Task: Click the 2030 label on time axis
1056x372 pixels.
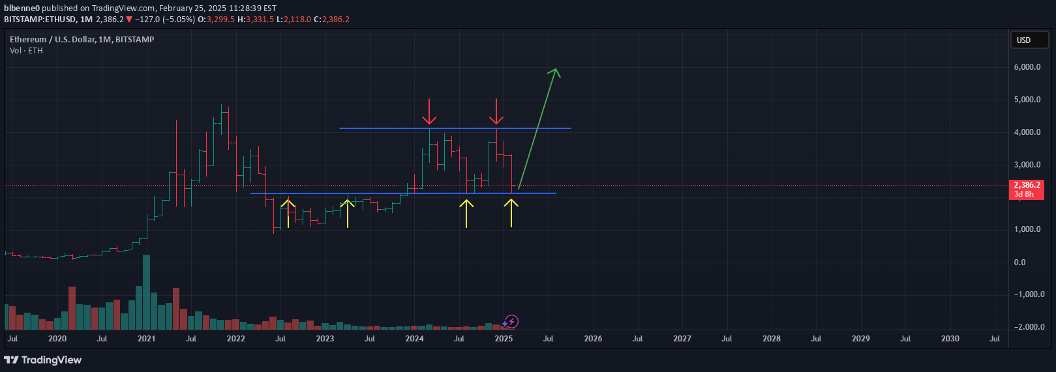Action: click(x=950, y=339)
